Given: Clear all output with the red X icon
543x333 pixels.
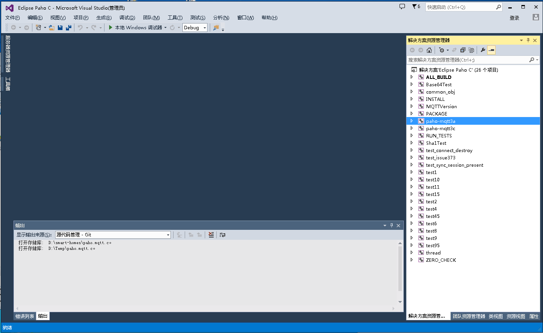Looking at the screenshot, I should (x=211, y=234).
